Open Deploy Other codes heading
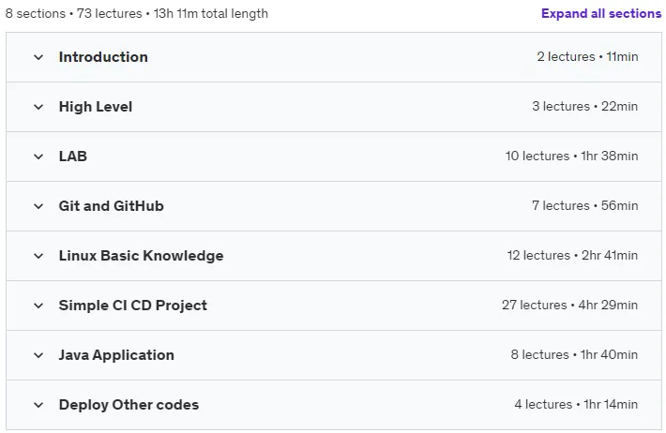The height and width of the screenshot is (433, 666). point(129,405)
